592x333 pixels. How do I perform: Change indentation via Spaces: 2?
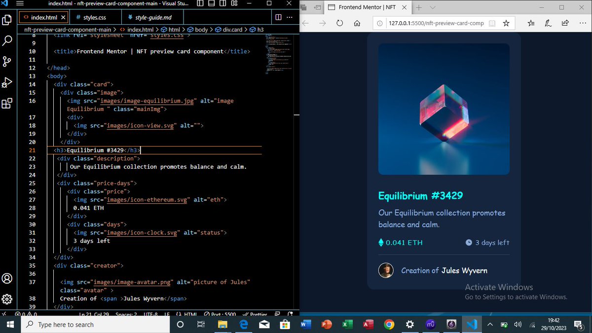[126, 314]
